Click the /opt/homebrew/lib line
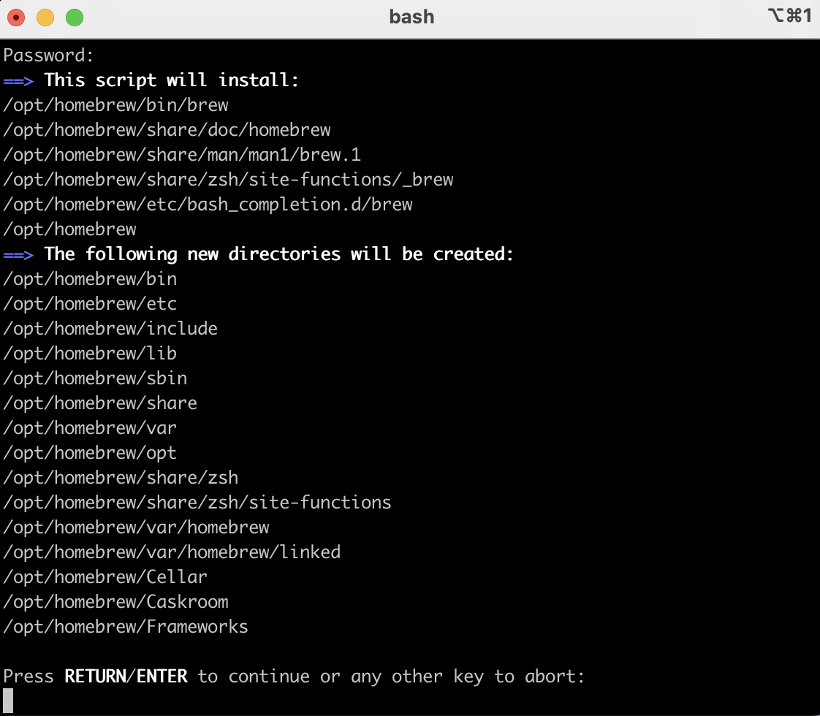Screen dimensions: 820x716 (90, 354)
